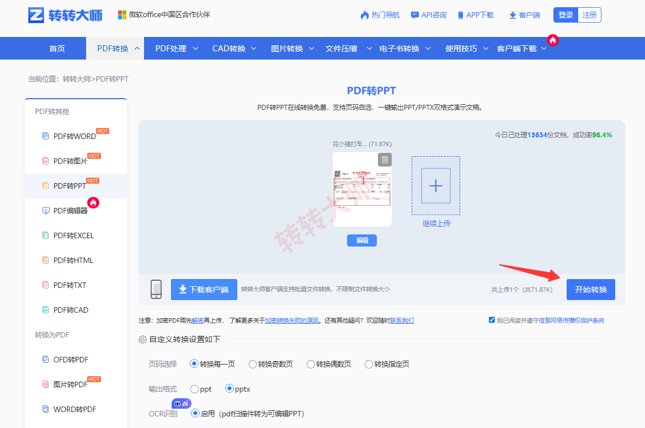
Task: Click the PDF转PPT sidebar file icon
Action: point(46,186)
